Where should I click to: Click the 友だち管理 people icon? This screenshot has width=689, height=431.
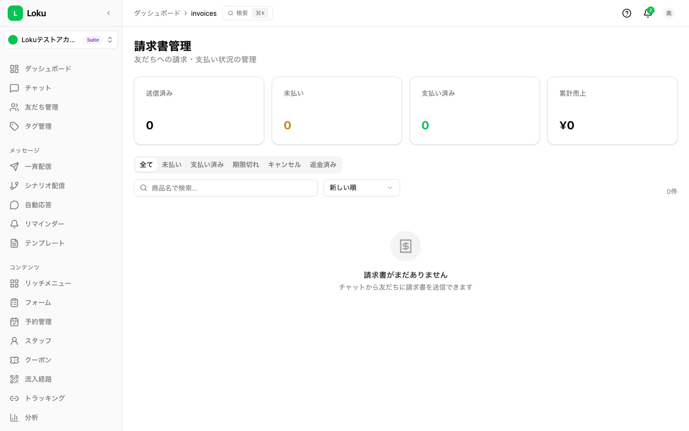(14, 107)
